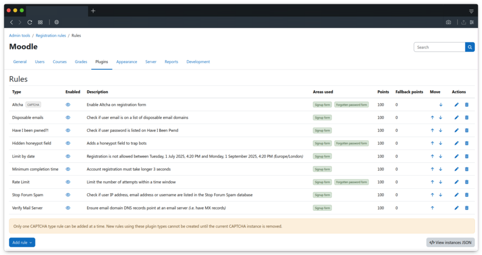Viewport: 482px width, 255px height.
Task: Edit the Minimum completion time rule
Action: pos(457,169)
